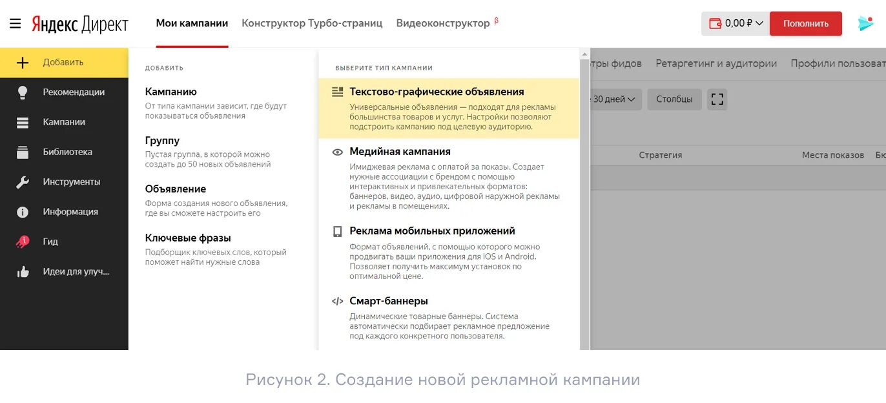
Task: Click the Кампании list icon in sidebar
Action: (x=23, y=122)
